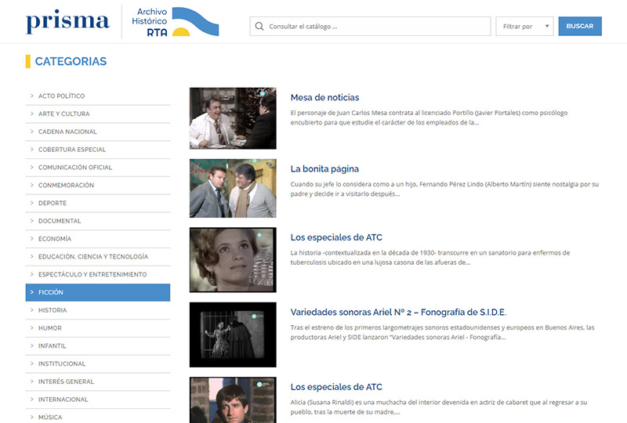Image resolution: width=627 pixels, height=423 pixels.
Task: Click the Archivo Histórico RTA logo
Action: click(x=176, y=22)
